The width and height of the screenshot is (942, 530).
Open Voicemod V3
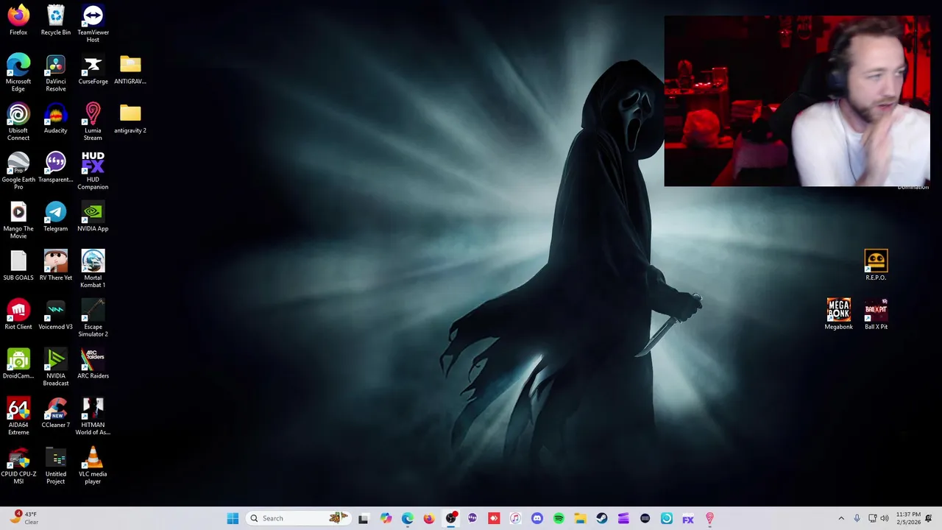click(x=56, y=314)
